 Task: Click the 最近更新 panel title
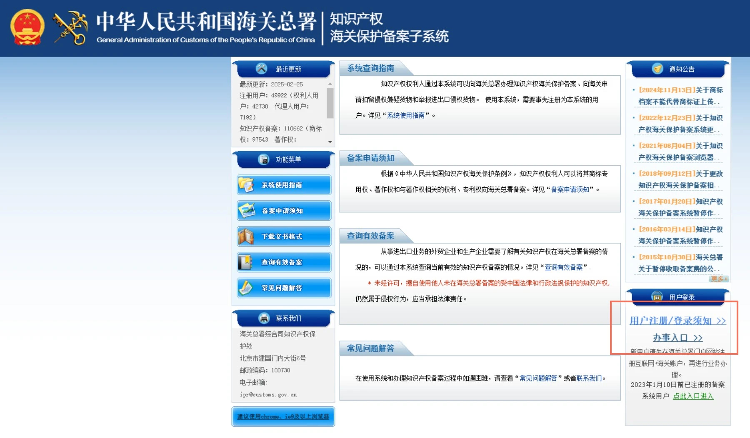tap(288, 69)
